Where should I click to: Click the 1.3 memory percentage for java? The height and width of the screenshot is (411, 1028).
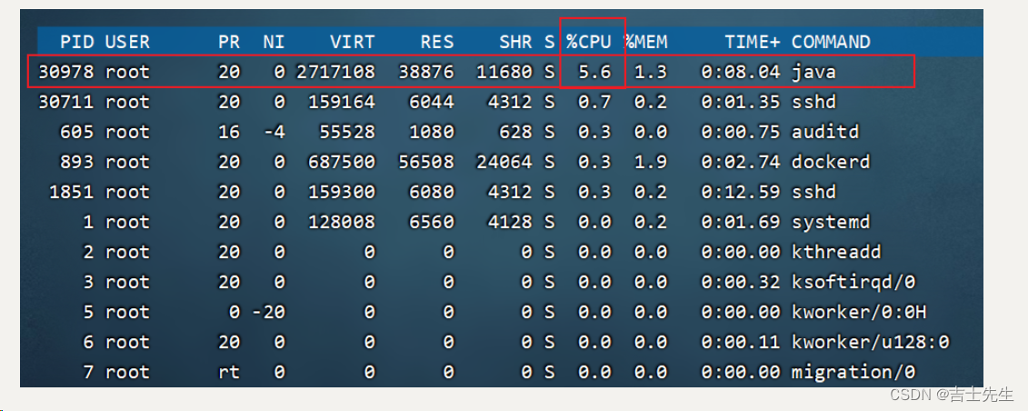[x=651, y=72]
